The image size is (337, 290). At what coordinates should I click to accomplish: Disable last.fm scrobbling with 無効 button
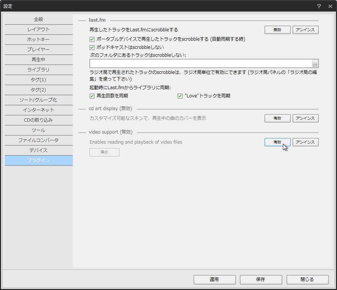tap(277, 29)
